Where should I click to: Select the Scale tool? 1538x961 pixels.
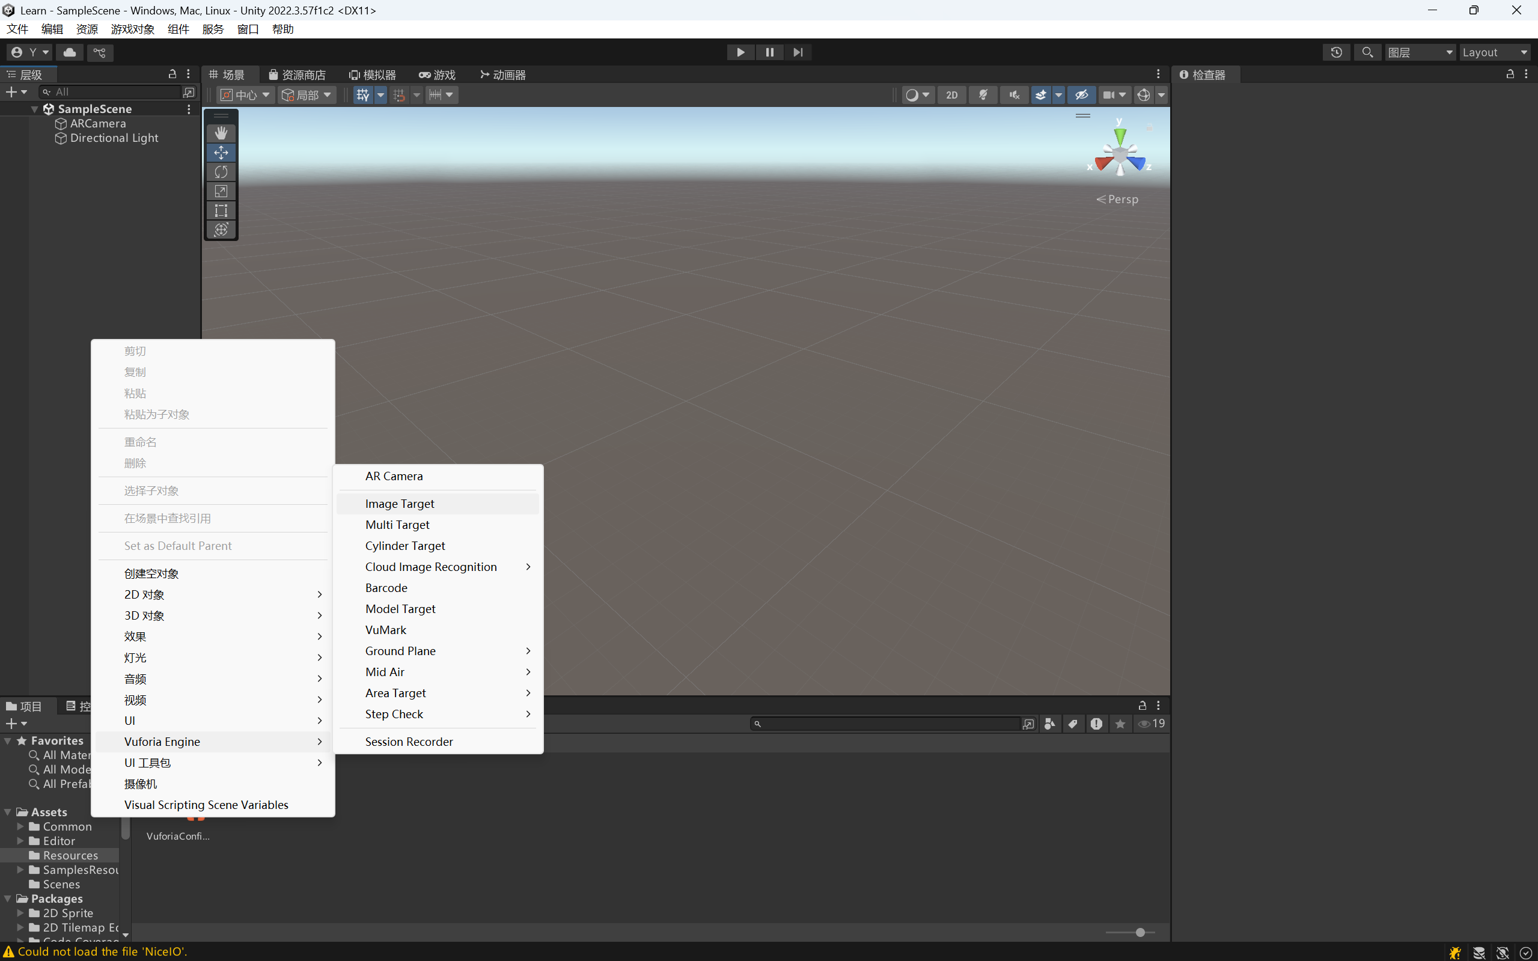pos(221,191)
